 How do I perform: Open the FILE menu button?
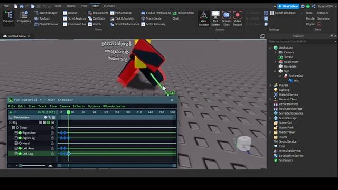pyautogui.click(x=6, y=6)
